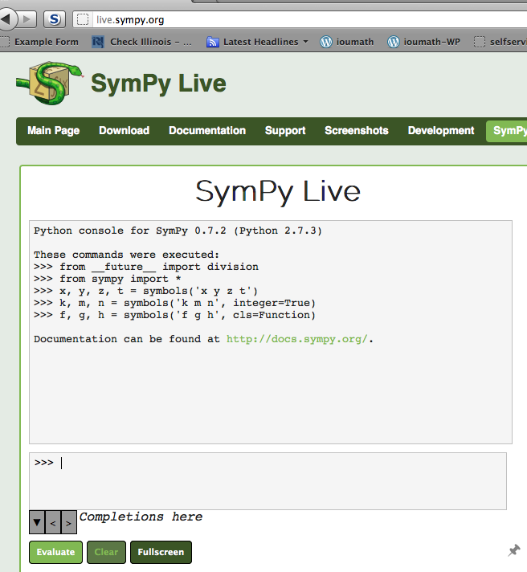Open the ioumath WordPress bookmark
Viewport: 527px width, 572px height.
pos(347,42)
